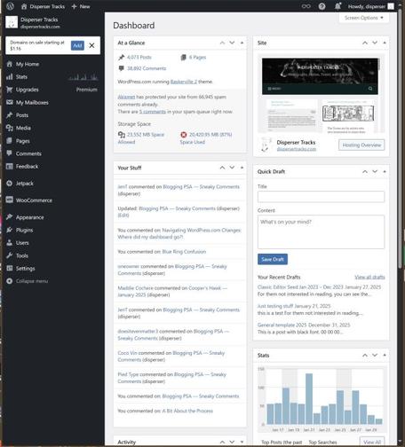Open Appearance in sidebar menu
The width and height of the screenshot is (405, 447).
29,217
